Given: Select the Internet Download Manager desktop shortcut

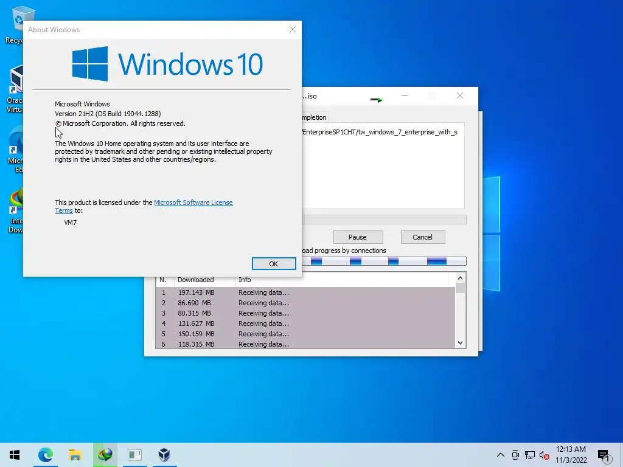Looking at the screenshot, I should click(x=15, y=210).
